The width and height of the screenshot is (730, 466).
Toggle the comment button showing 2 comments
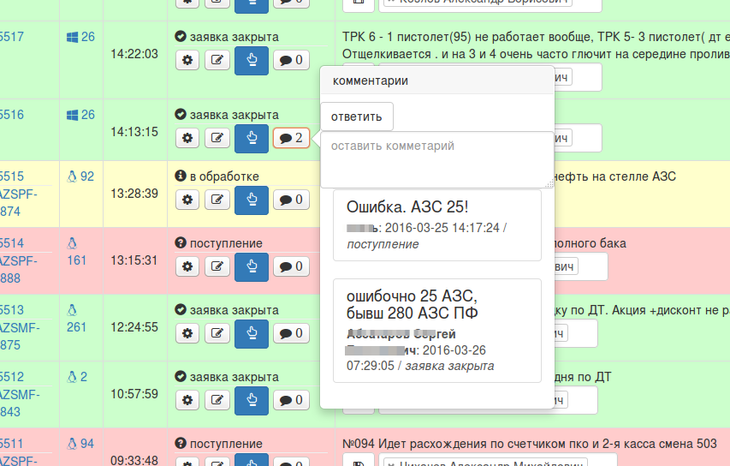click(x=292, y=138)
